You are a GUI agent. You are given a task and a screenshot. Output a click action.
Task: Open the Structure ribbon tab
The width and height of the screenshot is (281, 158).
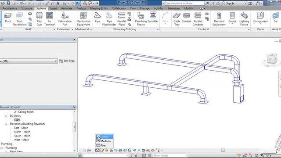pyautogui.click(x=26, y=8)
